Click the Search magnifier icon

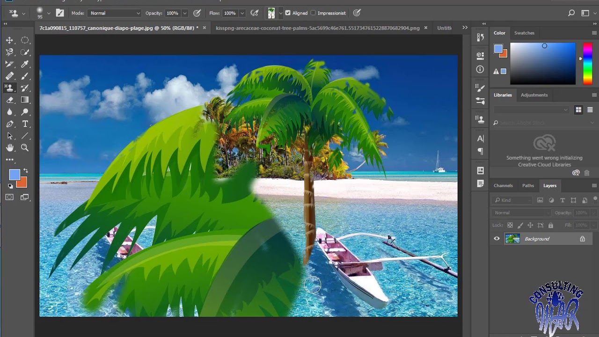click(571, 13)
